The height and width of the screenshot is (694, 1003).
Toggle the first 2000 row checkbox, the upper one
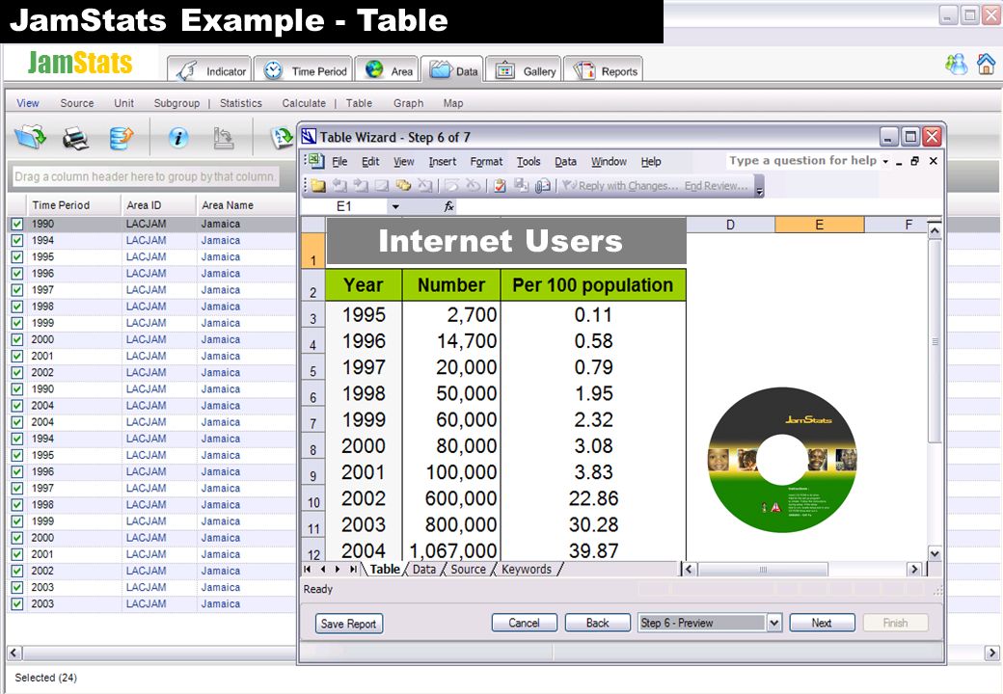tap(17, 339)
